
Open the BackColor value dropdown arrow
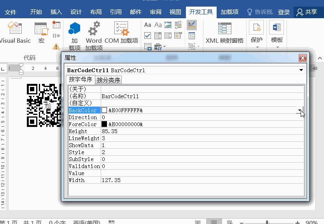tap(300, 110)
